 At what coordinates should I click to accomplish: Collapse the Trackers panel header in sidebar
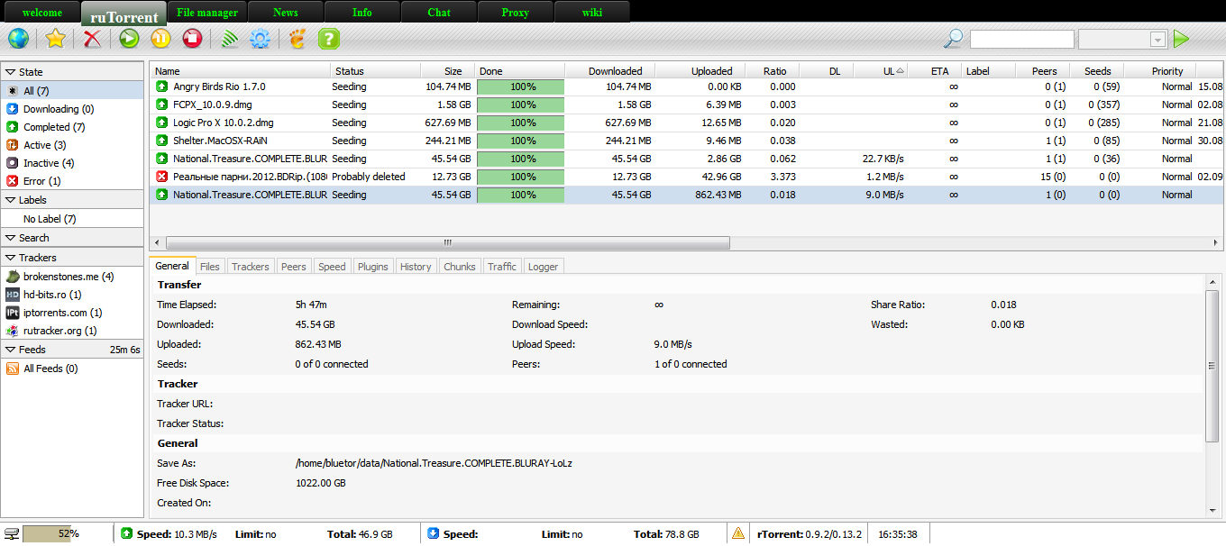click(x=72, y=257)
